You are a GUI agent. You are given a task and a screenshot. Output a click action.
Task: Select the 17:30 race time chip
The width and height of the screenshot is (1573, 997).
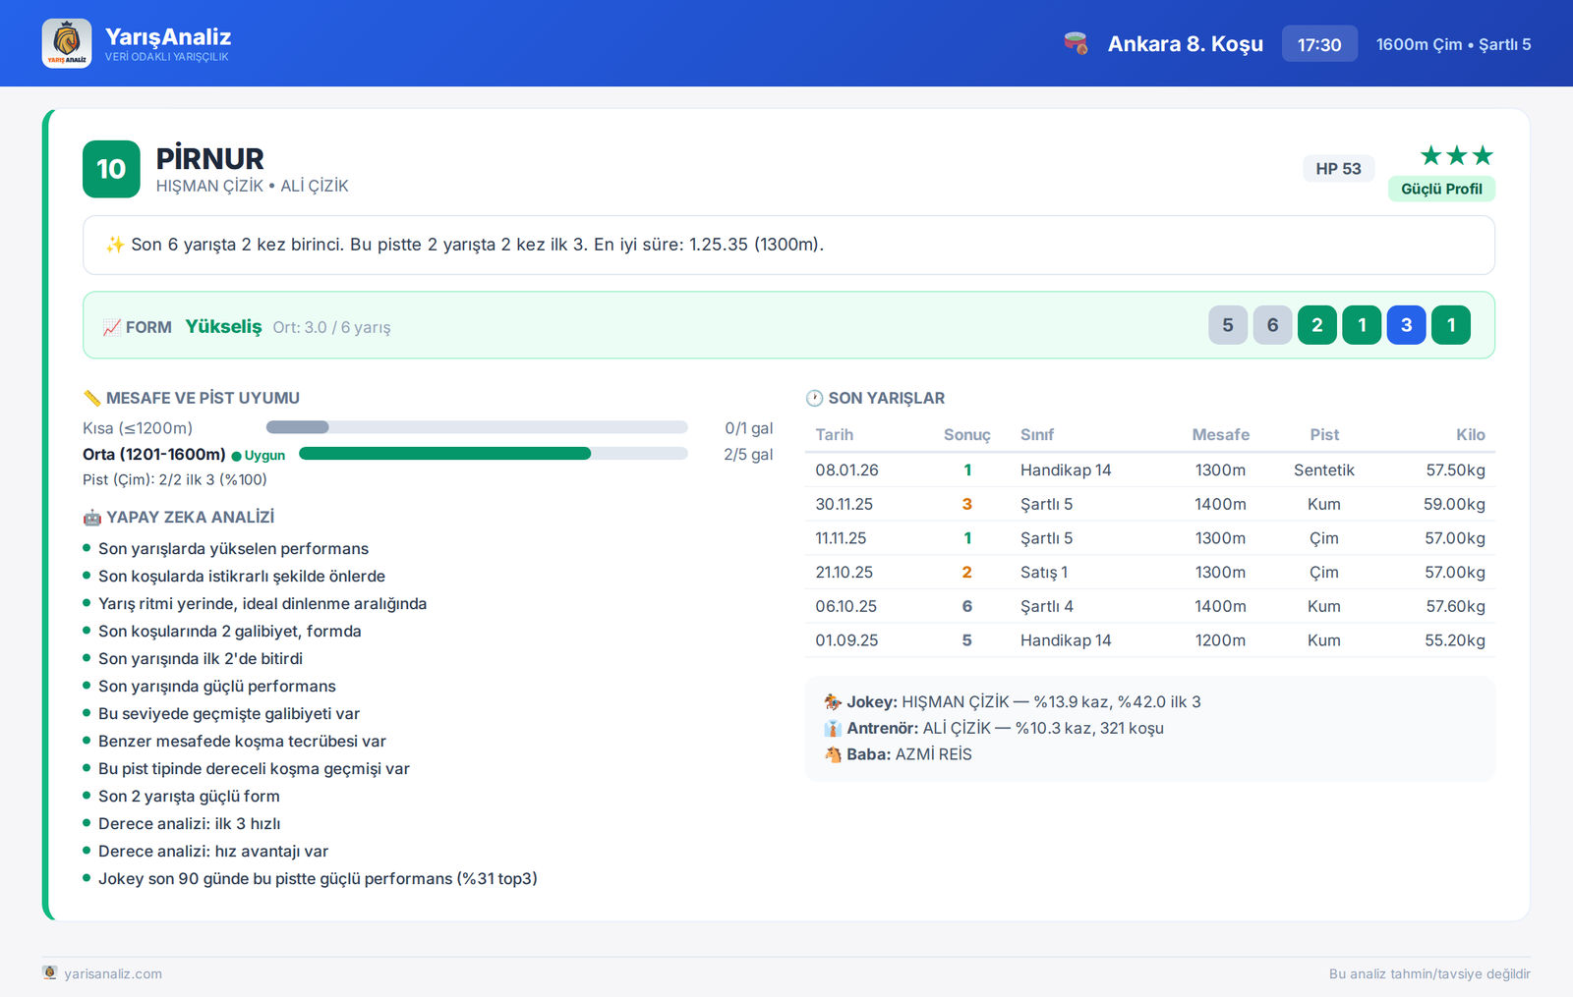pos(1319,44)
